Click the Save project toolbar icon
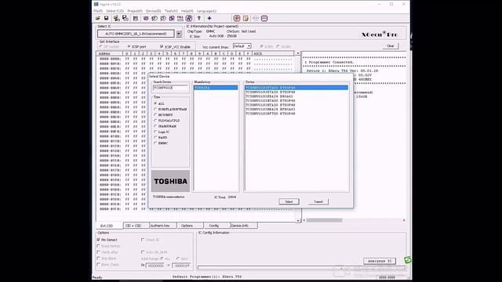The image size is (502, 282). (125, 18)
